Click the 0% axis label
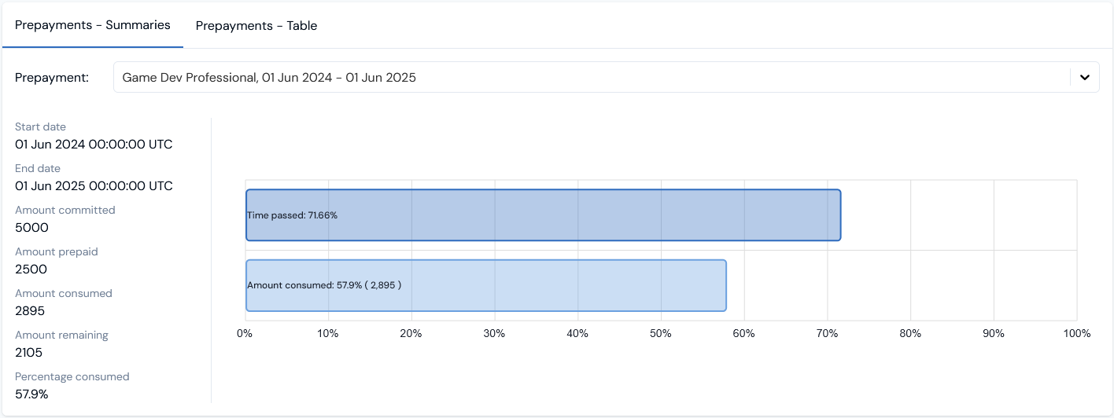This screenshot has height=418, width=1114. [245, 333]
